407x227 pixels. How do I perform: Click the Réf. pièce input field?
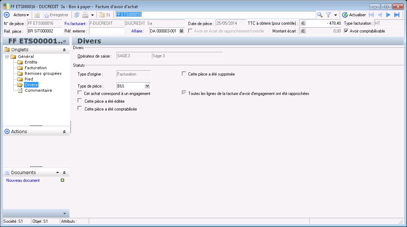coord(45,31)
